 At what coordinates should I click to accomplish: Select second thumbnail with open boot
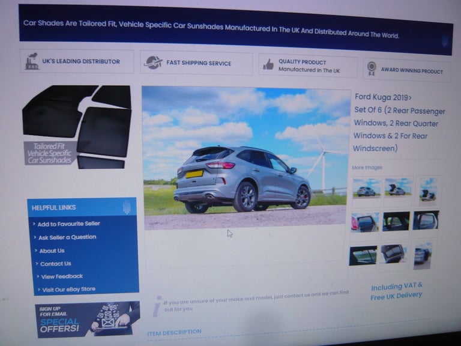coord(399,187)
